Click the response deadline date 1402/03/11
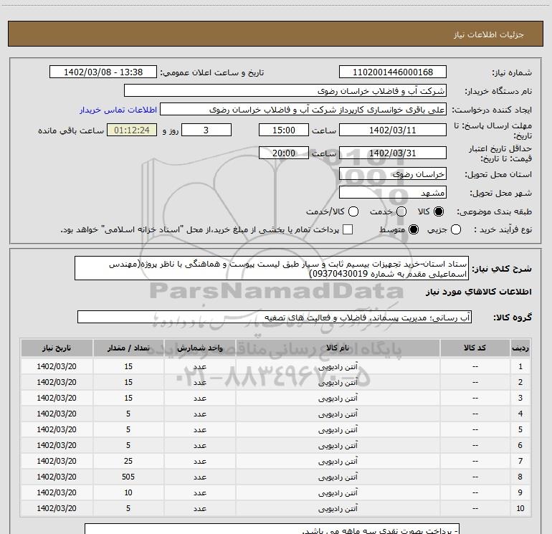This screenshot has height=534, width=552. tap(393, 130)
